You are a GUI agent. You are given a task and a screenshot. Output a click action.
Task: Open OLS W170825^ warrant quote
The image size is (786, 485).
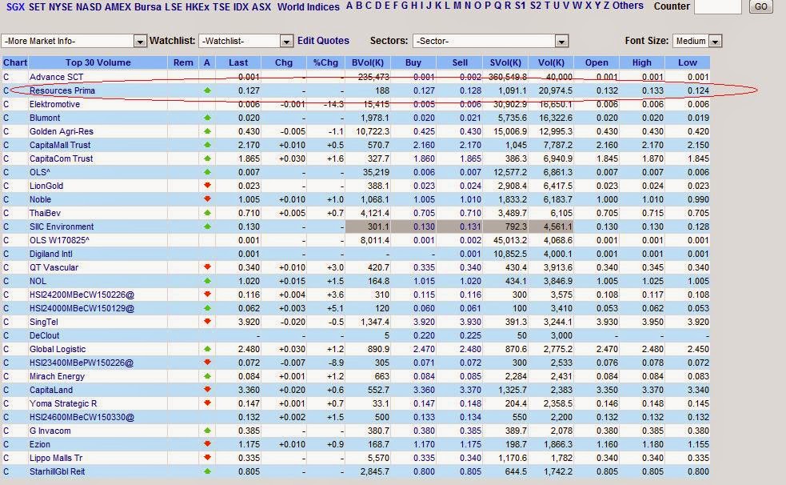[59, 240]
